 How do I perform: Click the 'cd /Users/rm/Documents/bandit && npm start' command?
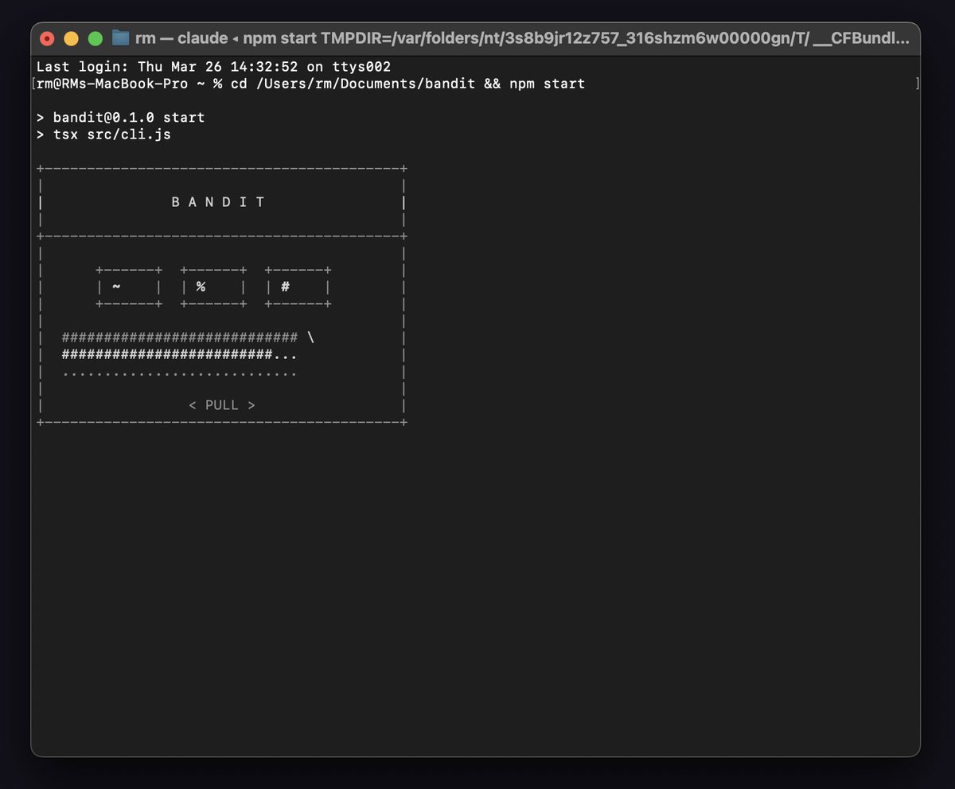click(408, 84)
